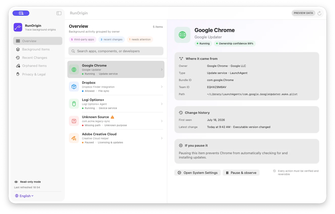
Task: Go to Recent Changes in sidebar
Action: click(x=38, y=58)
